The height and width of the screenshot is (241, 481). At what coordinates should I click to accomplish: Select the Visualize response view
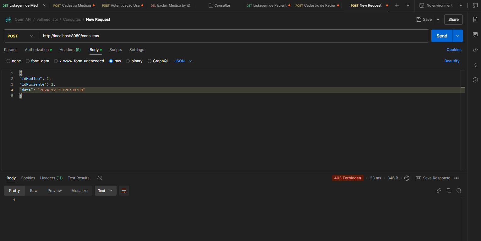tap(79, 191)
